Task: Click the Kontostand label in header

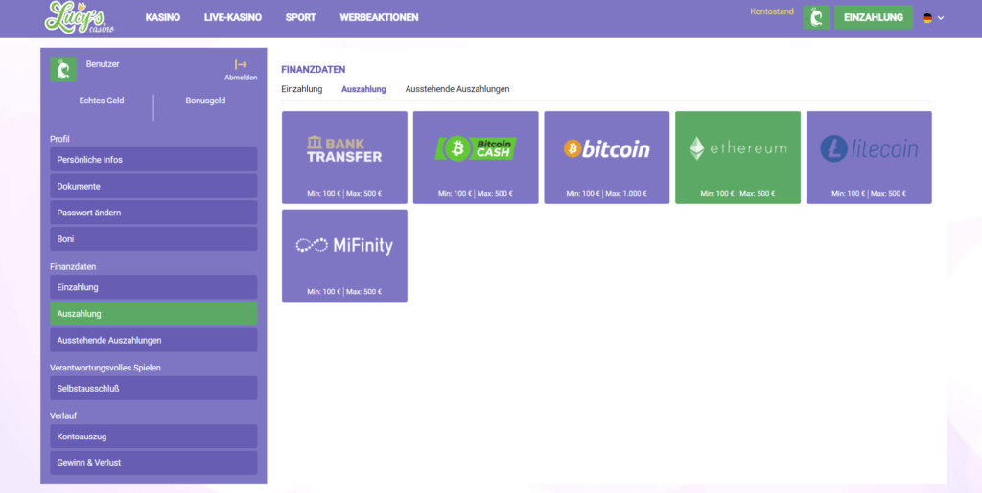Action: pos(772,11)
